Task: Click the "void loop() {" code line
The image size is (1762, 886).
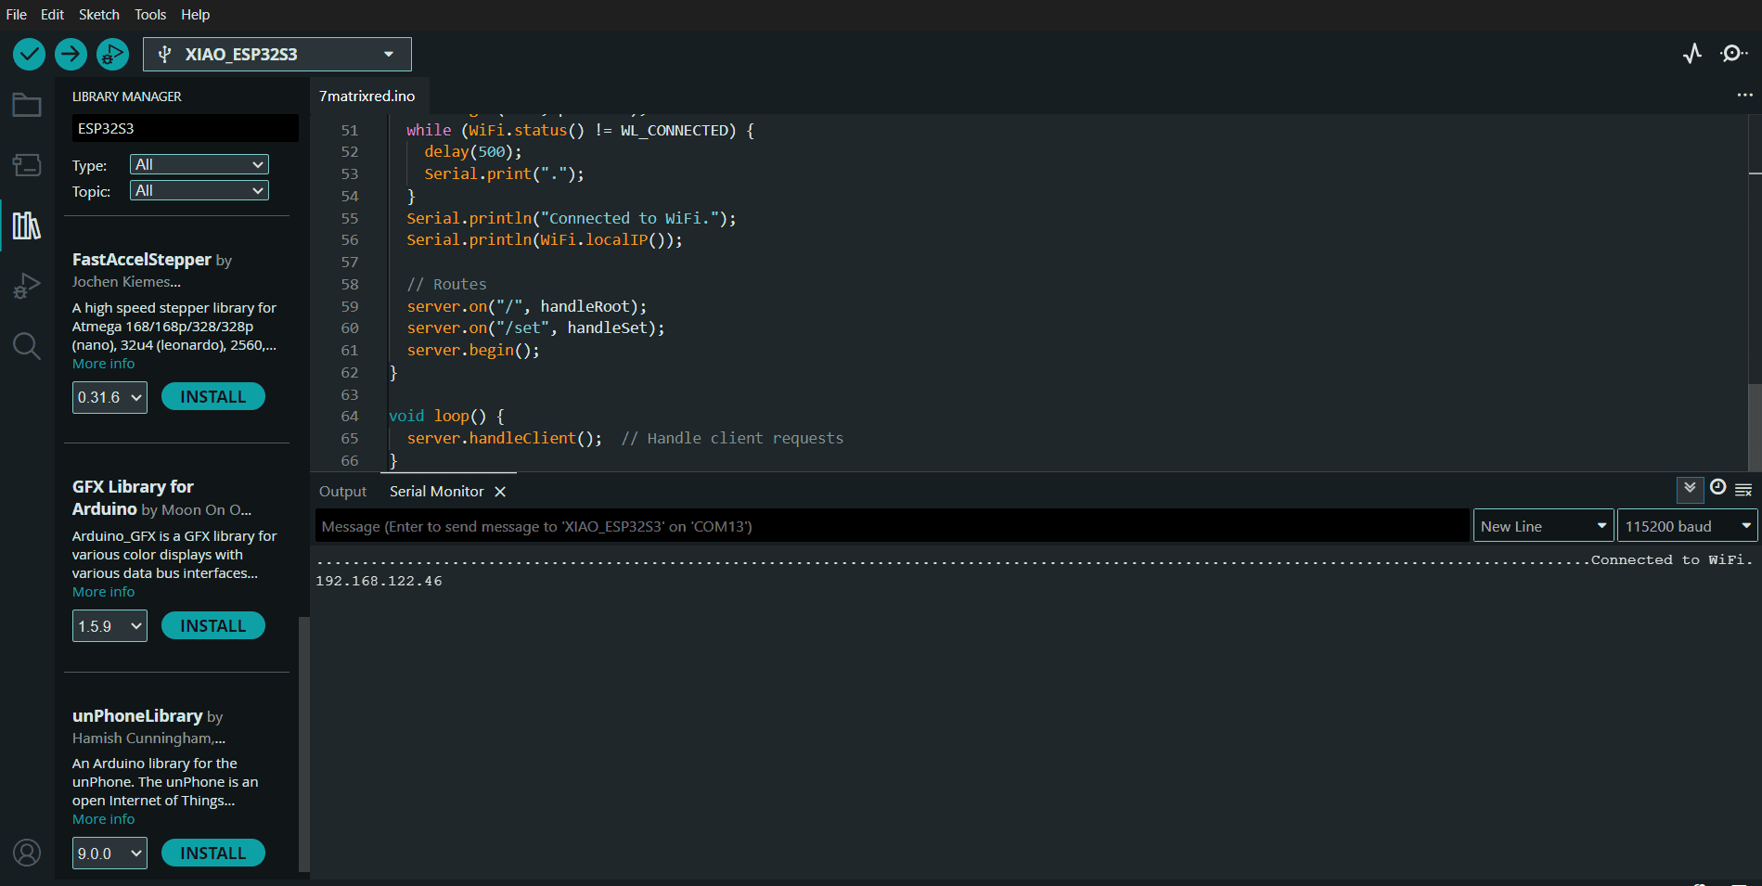Action: click(x=446, y=417)
